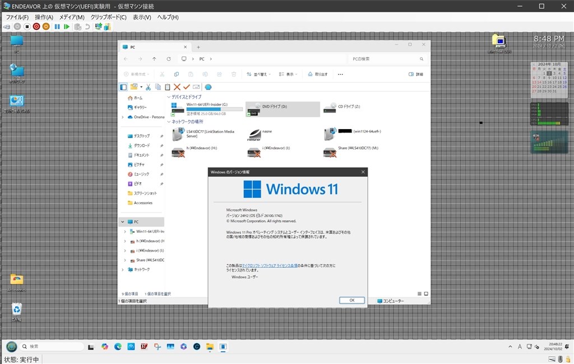This screenshot has width=574, height=364.
Task: Select Share (\\LS410DC77) (M:) network drive
Action: click(351, 152)
